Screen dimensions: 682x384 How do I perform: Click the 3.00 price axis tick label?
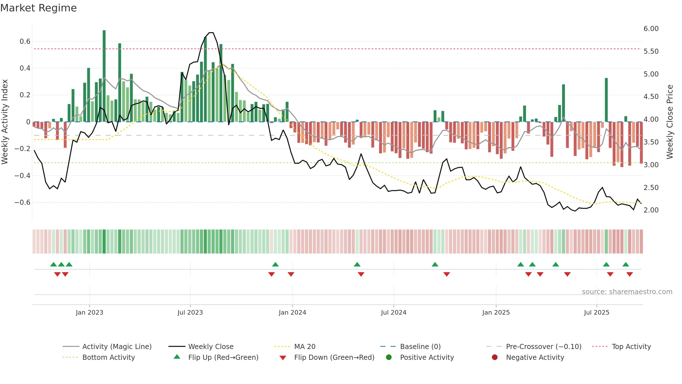(x=651, y=165)
